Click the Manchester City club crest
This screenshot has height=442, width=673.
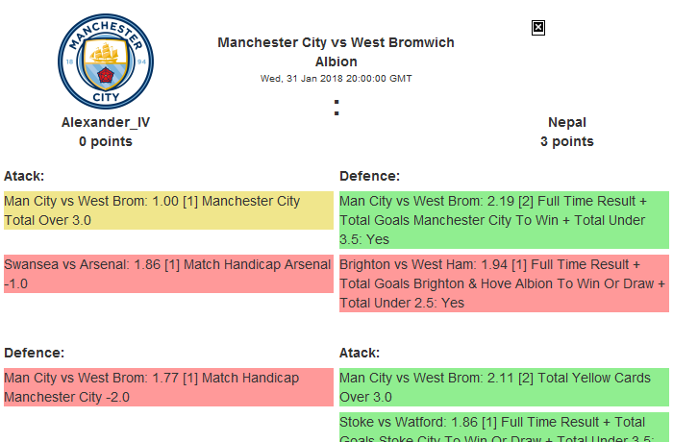105,61
